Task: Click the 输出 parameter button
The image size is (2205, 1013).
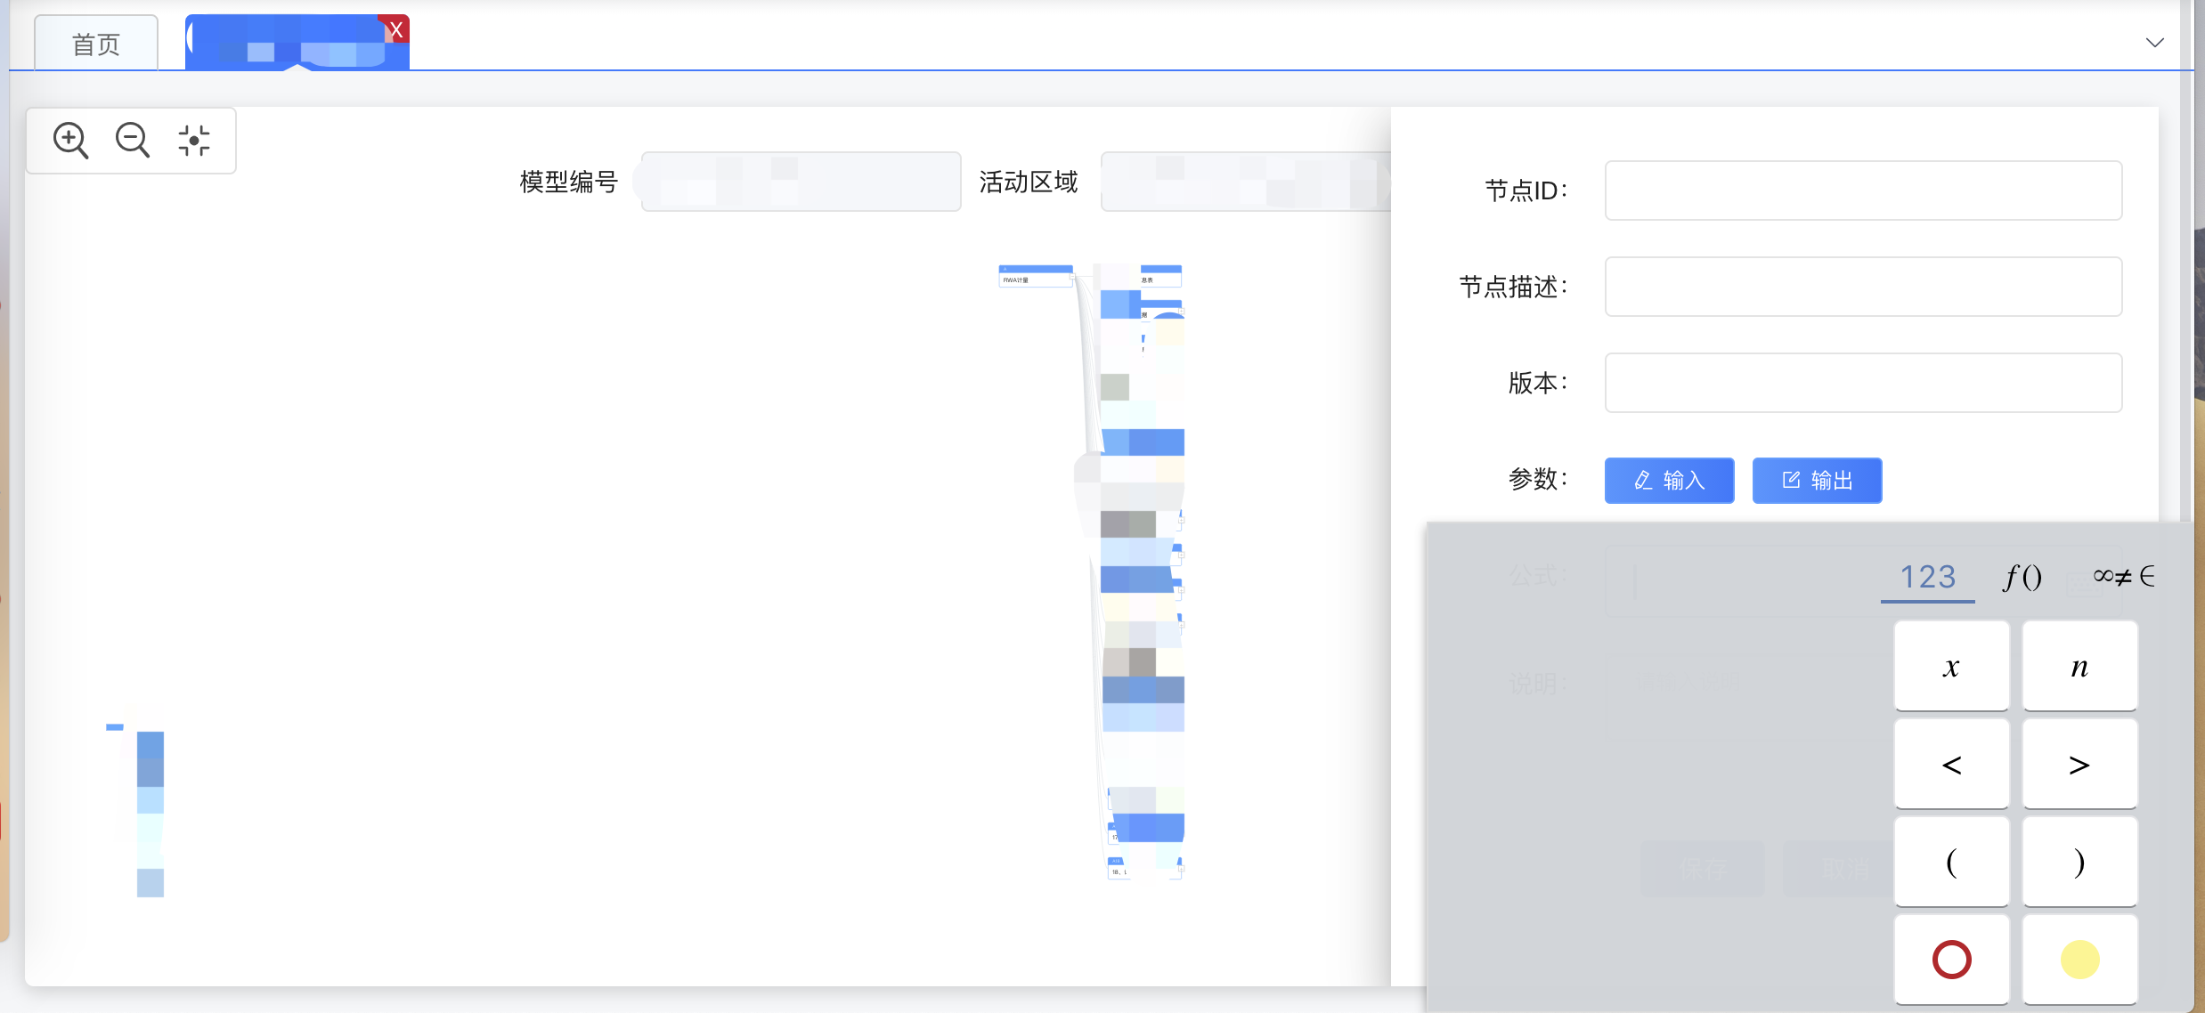Action: [x=1817, y=481]
